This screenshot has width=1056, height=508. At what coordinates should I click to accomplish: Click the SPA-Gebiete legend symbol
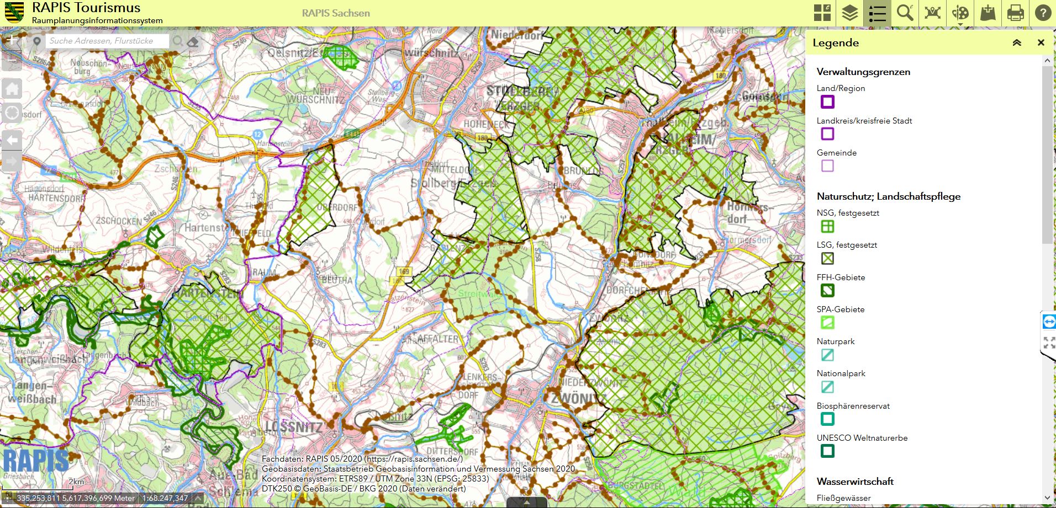pos(827,323)
